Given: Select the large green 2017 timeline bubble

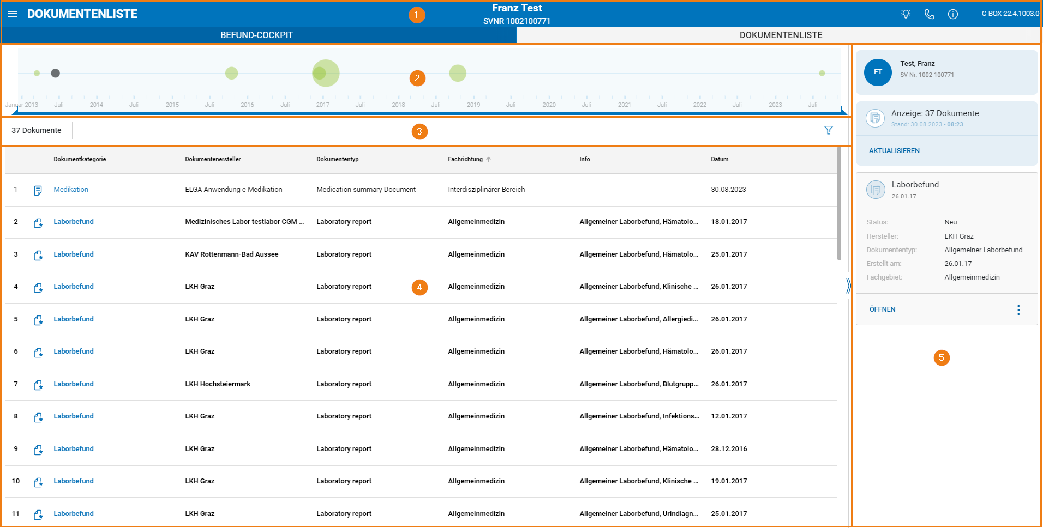Looking at the screenshot, I should [x=326, y=73].
